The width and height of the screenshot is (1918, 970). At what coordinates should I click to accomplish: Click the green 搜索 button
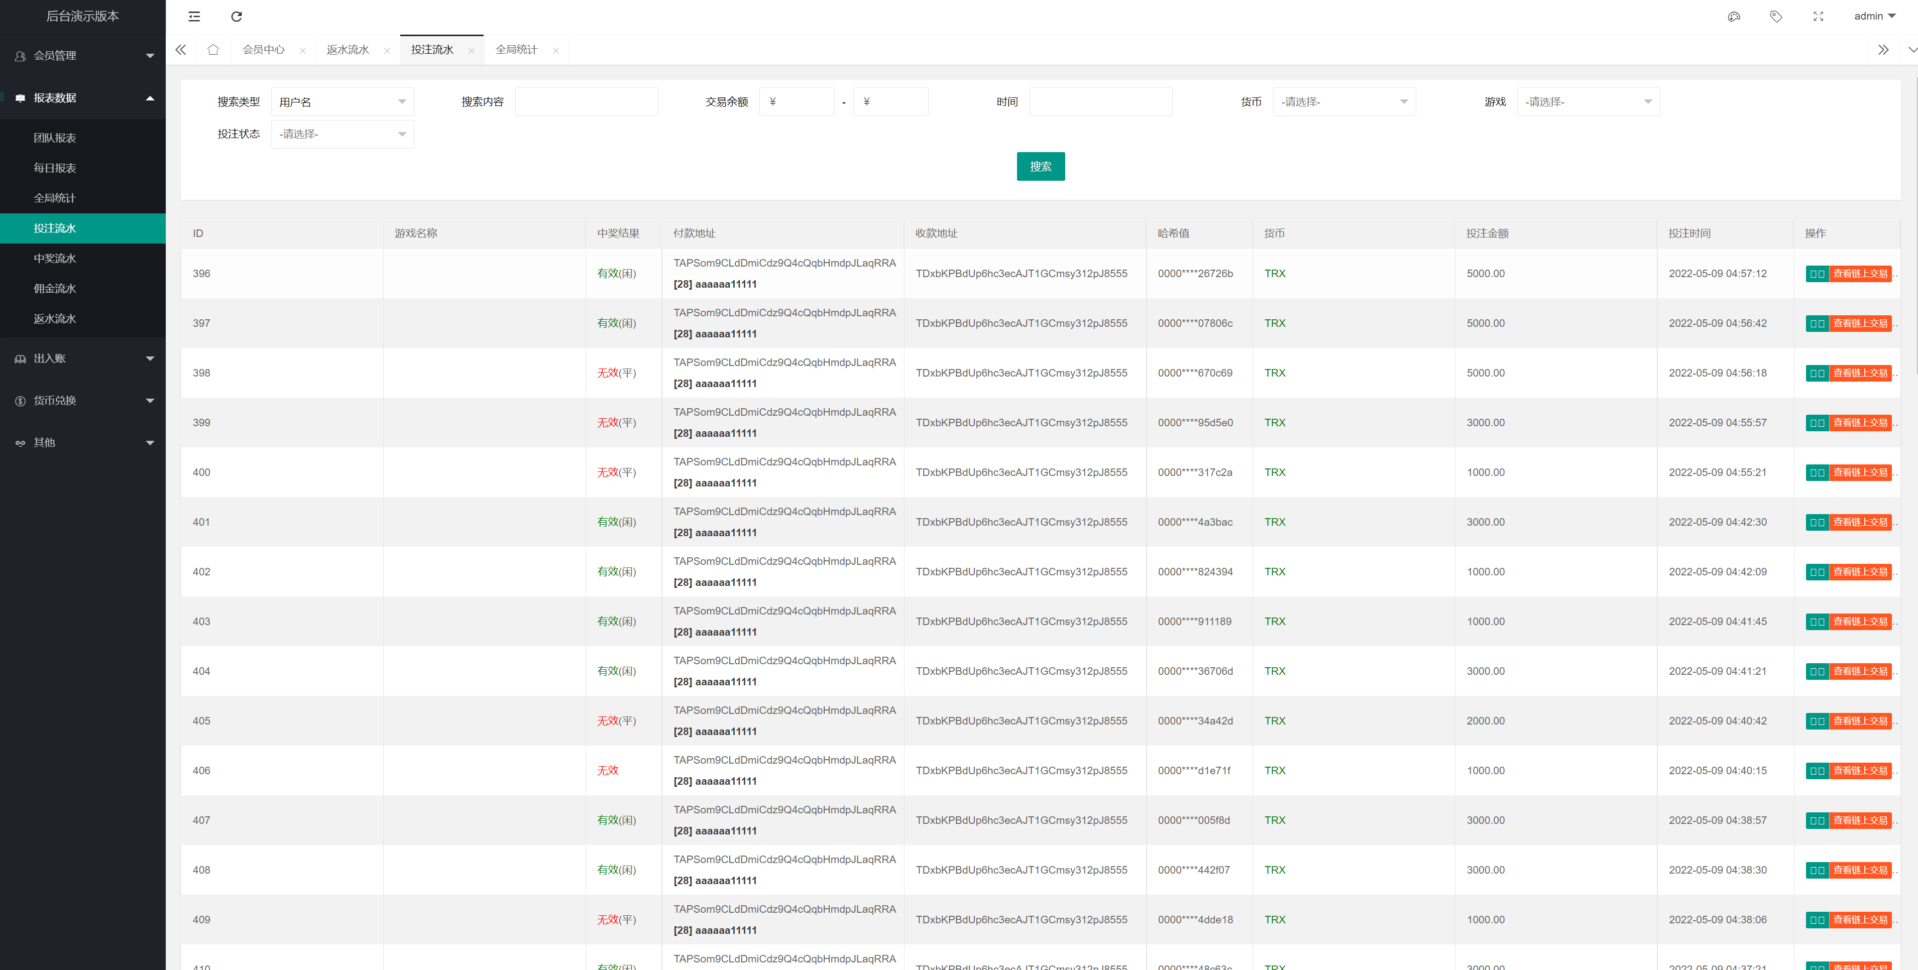click(x=1040, y=167)
